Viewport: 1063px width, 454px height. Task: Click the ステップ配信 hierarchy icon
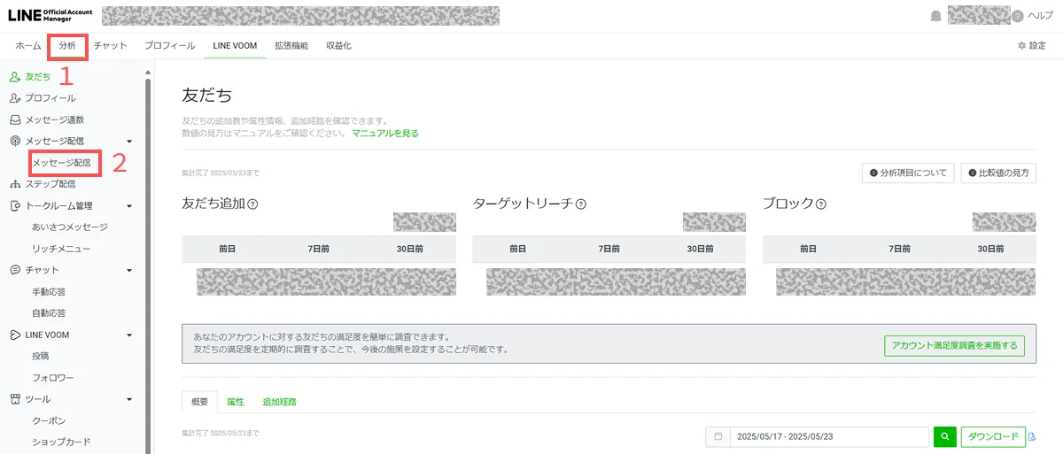coord(15,184)
